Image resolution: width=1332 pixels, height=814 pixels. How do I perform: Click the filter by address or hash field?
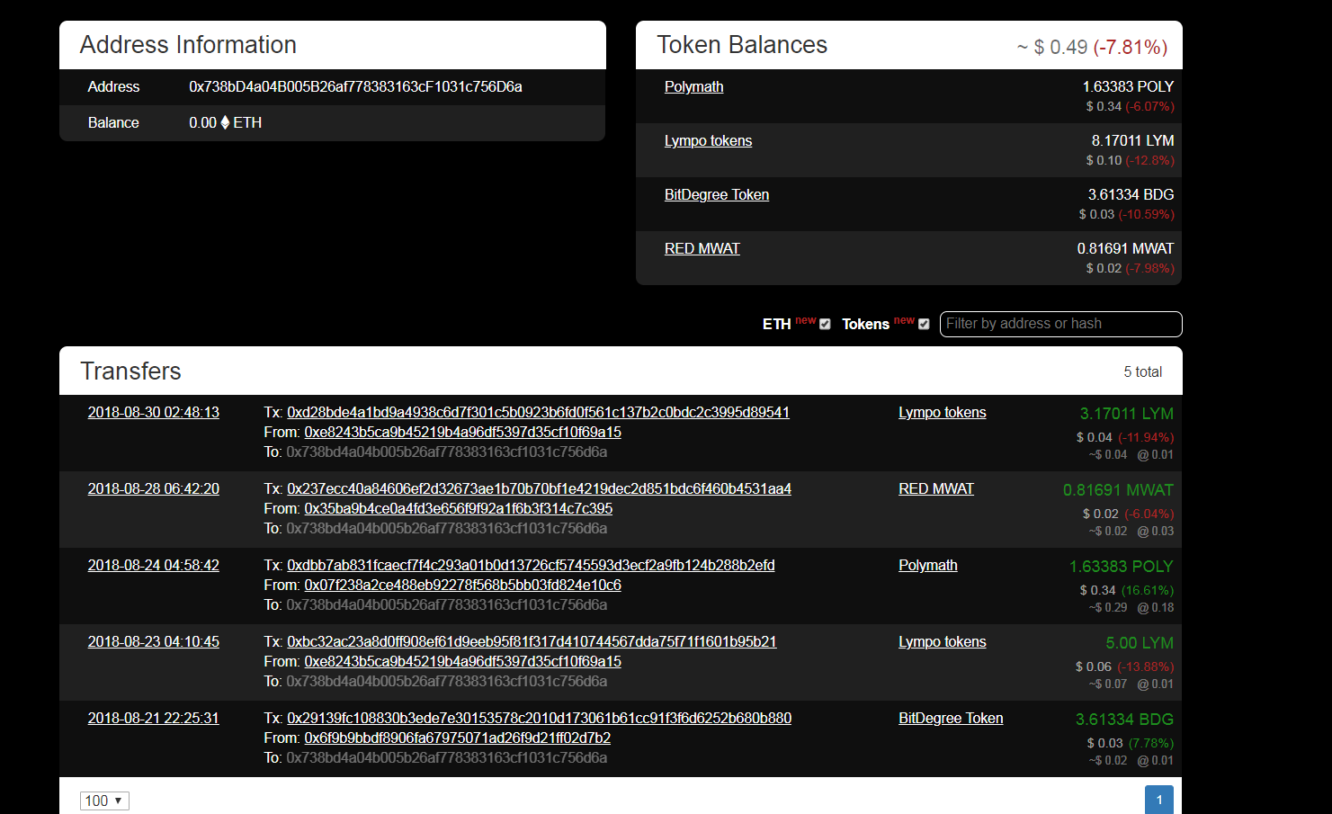[x=1060, y=324]
